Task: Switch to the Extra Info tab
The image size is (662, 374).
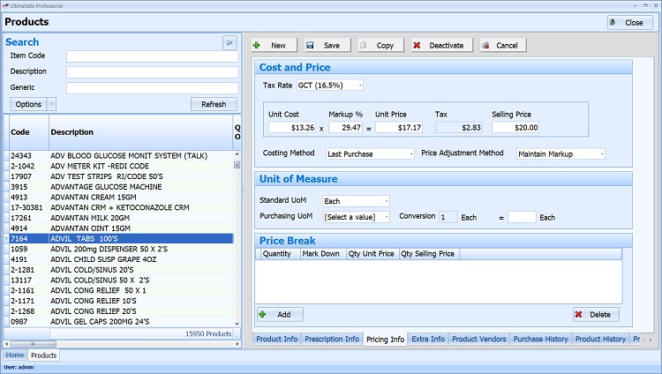Action: 428,339
